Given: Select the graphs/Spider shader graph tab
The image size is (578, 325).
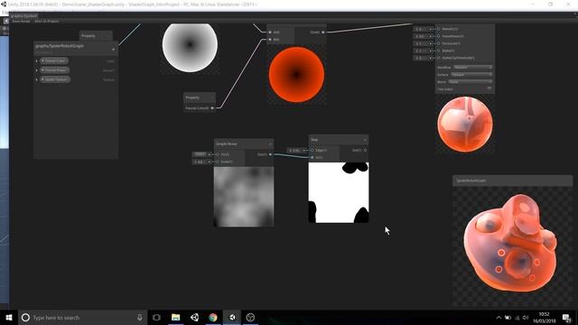Looking at the screenshot, I should pyautogui.click(x=23, y=16).
